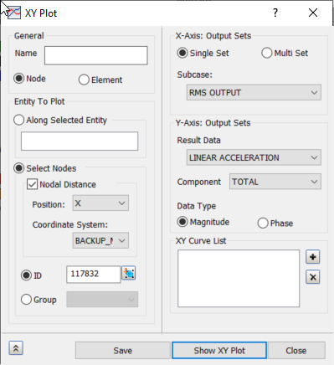Screen dimensions: 334x365
Task: Toggle the Nodal Distance checkbox
Action: 32,184
